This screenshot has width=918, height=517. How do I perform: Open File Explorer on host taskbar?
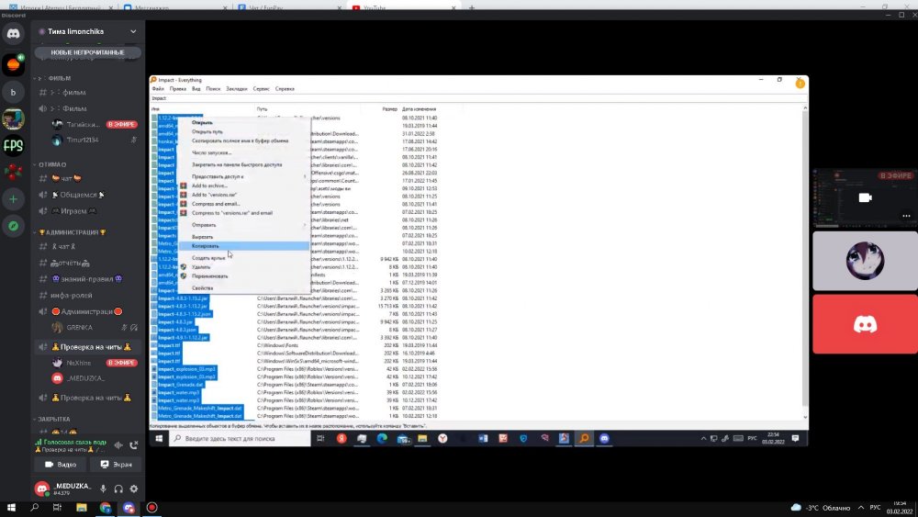[82, 508]
